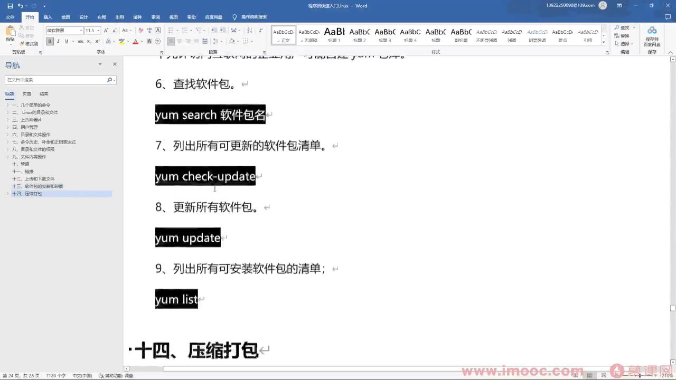Apply the yellow text highlight color
The height and width of the screenshot is (380, 676).
pos(121,41)
